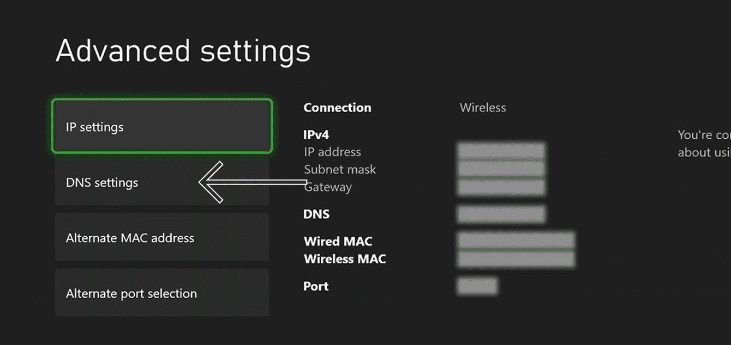Click the IPv4 section label
Viewport: 731px width, 345px height.
(316, 134)
